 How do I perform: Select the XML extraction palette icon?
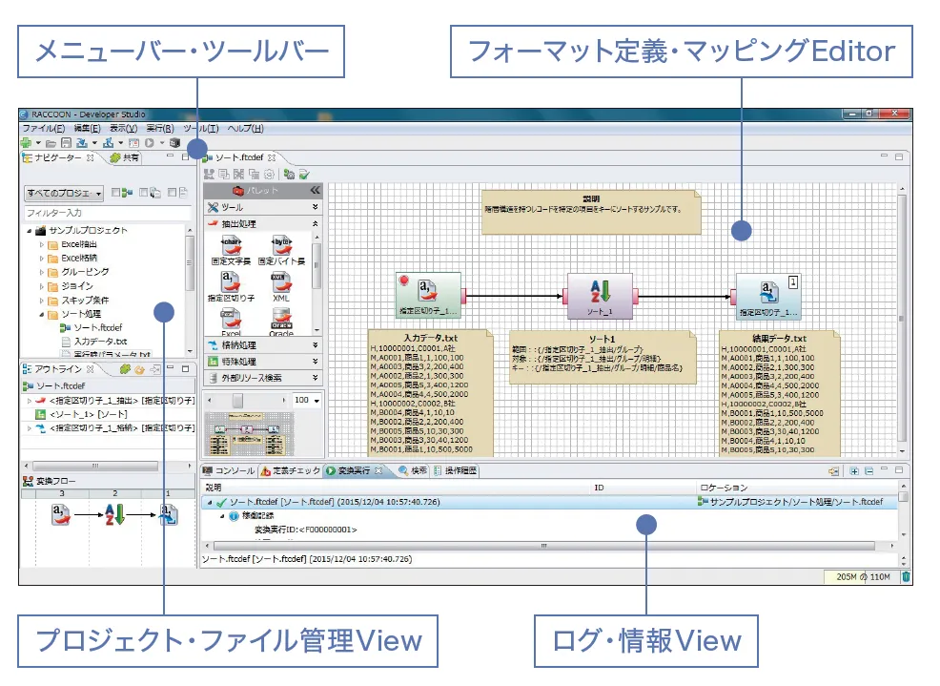(281, 287)
